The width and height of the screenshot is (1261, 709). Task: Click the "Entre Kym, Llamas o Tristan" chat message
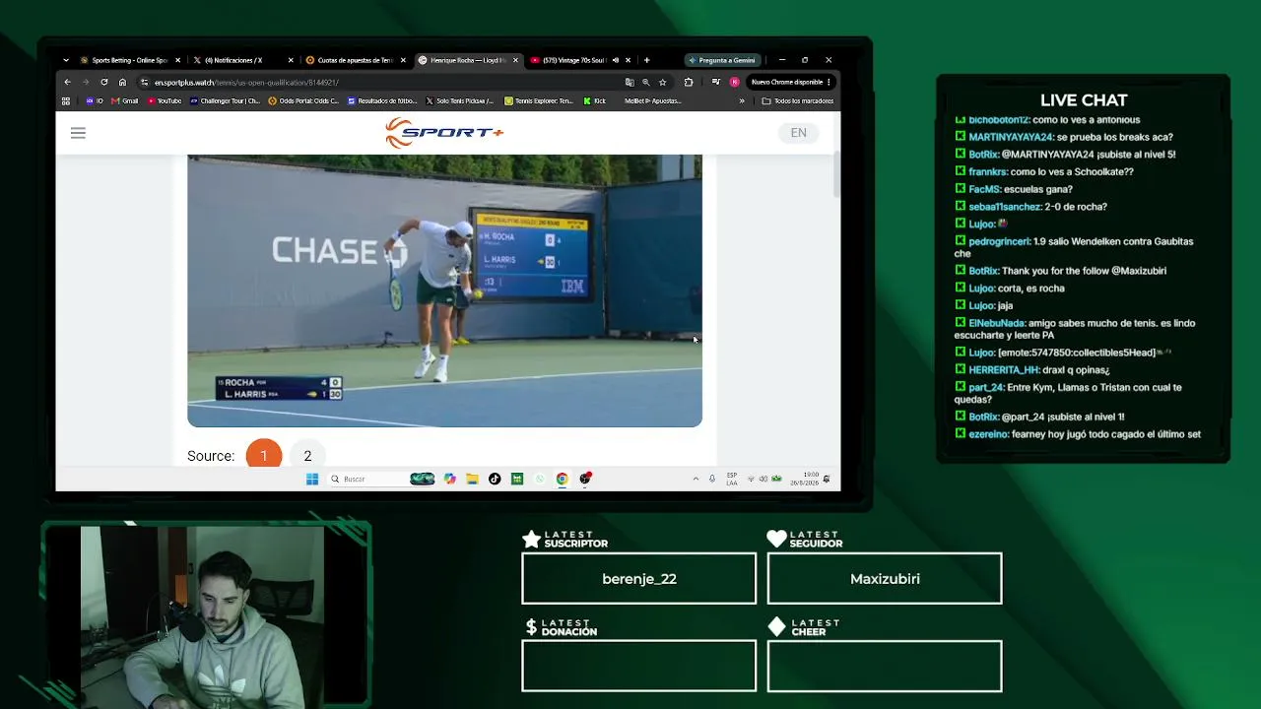(1069, 393)
